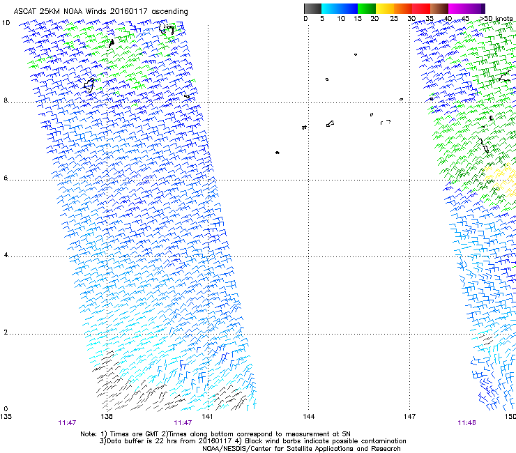Click the dark purple over-50 knots legend end
516x453 pixels.
[x=483, y=8]
